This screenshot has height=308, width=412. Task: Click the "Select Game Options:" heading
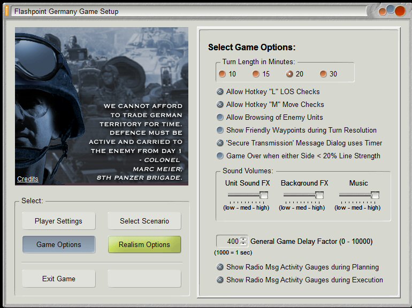(251, 47)
